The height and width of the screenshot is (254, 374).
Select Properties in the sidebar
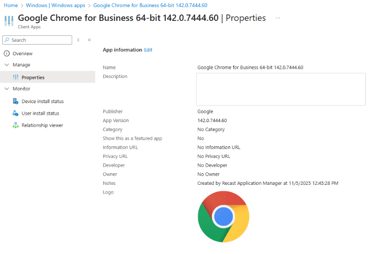(x=48, y=77)
